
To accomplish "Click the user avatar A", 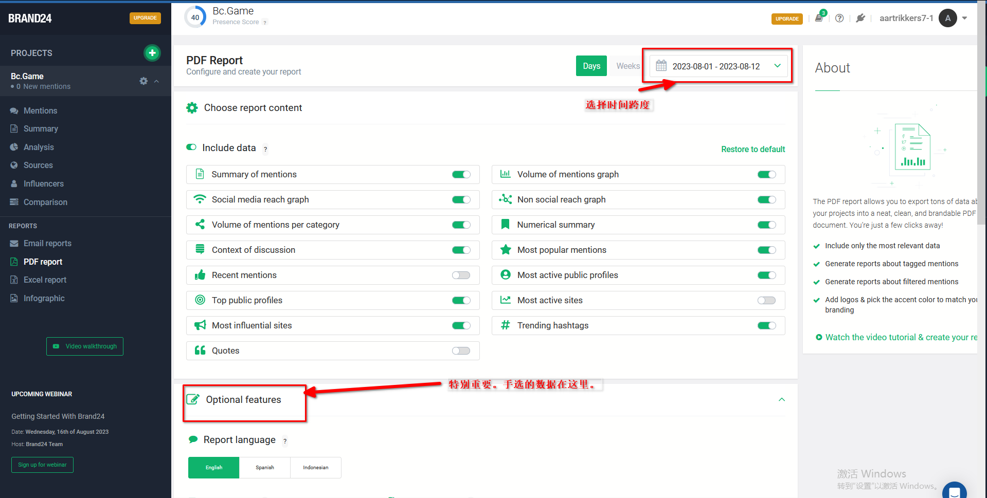I will pos(948,18).
